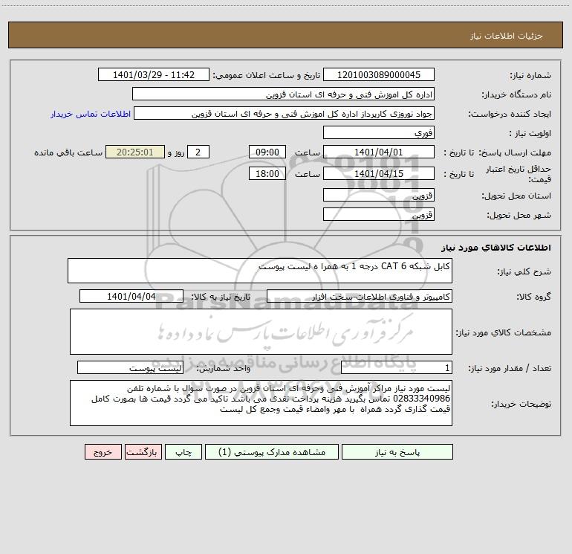The width and height of the screenshot is (572, 554).
Task: Click the 'شماره نیاز:' label
Action: 530,75
